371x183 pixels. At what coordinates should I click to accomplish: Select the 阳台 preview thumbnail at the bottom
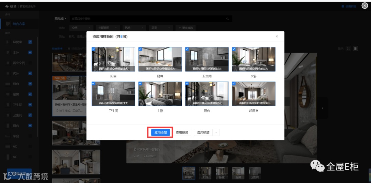(x=205, y=173)
